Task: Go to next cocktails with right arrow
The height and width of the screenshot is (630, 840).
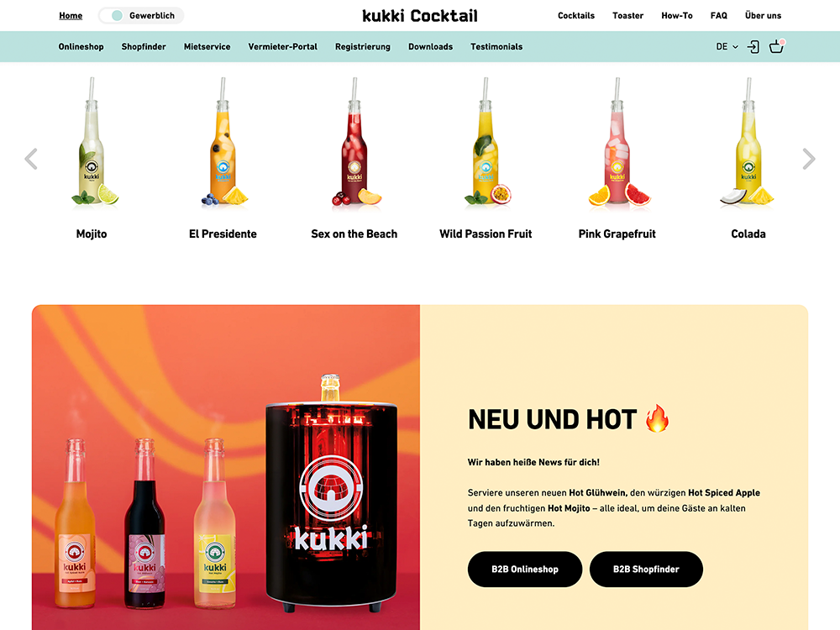Action: tap(808, 159)
